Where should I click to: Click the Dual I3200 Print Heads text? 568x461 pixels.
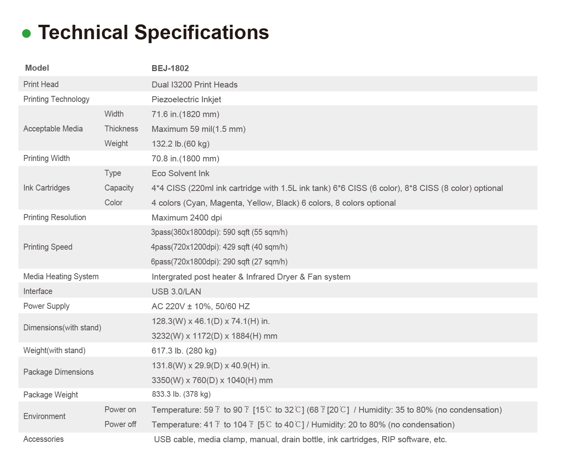click(x=195, y=85)
